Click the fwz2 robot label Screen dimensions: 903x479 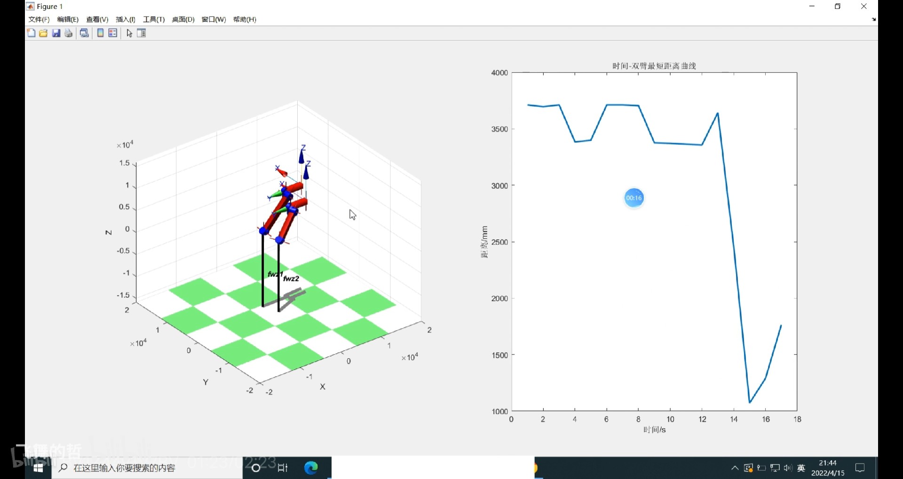(x=291, y=278)
